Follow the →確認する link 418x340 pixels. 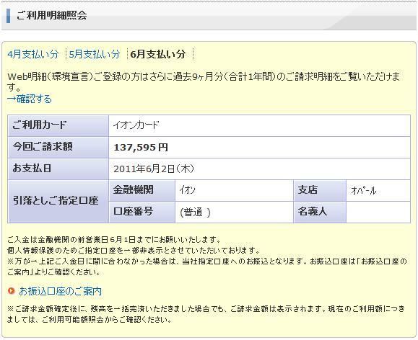pos(30,99)
